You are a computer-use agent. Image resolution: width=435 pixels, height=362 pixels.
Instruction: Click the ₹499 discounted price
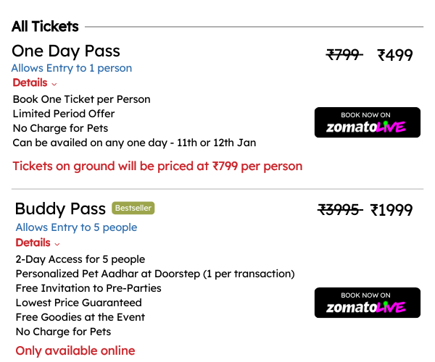coord(395,55)
